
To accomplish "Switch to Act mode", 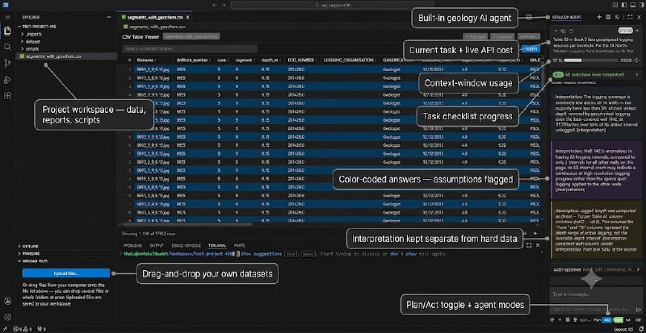I will point(607,320).
